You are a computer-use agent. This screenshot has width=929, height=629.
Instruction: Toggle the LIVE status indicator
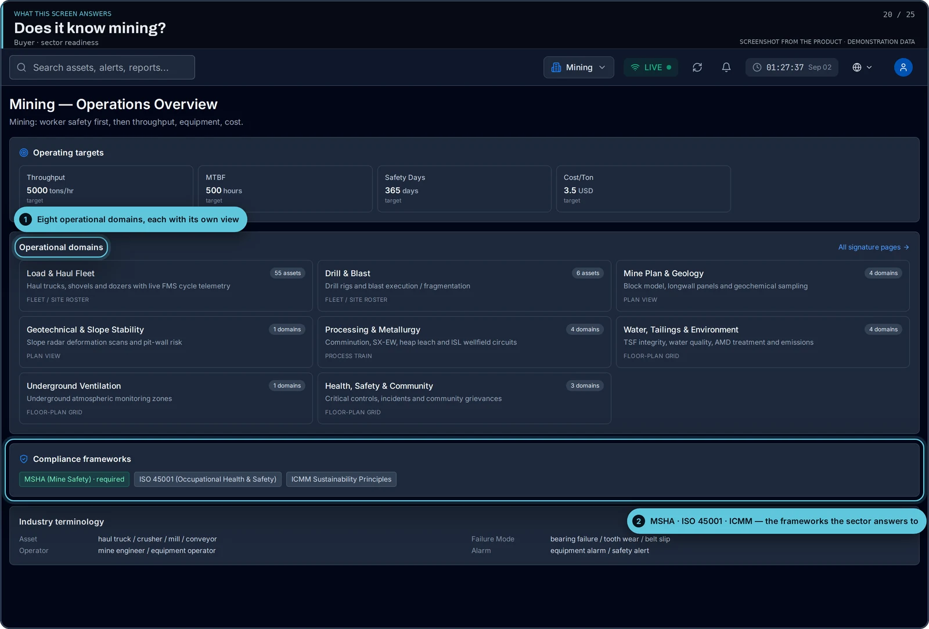point(651,67)
